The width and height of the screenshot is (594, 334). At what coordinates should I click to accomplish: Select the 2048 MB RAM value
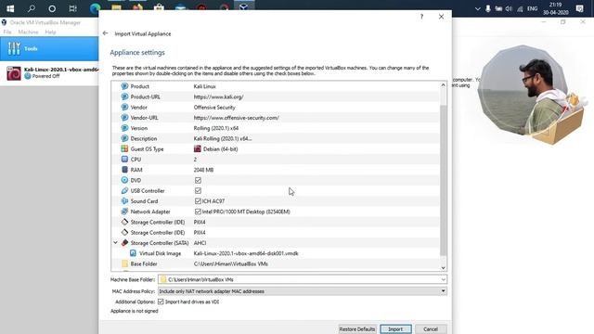[x=203, y=170]
